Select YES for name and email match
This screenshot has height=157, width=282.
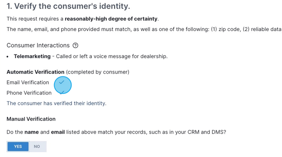pyautogui.click(x=18, y=146)
